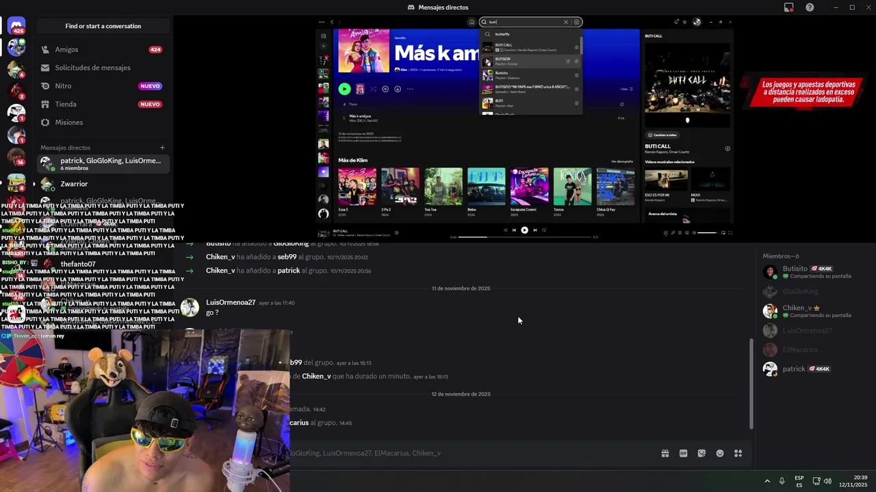Toggle Spotify Your Library sidebar icon

[324, 35]
